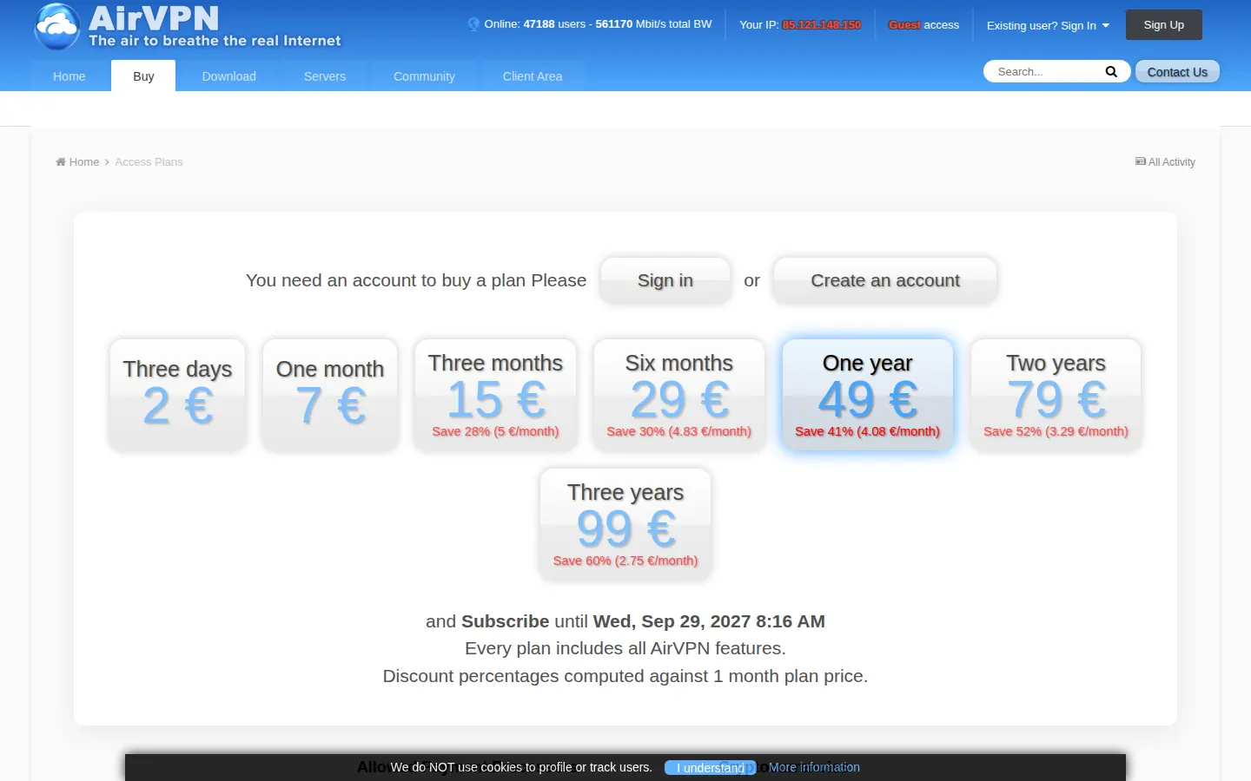Click the AirVPN tagline text

(215, 41)
